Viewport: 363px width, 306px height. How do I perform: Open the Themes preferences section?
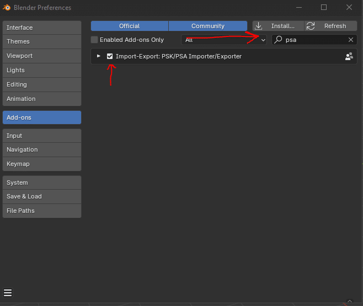[x=42, y=42]
